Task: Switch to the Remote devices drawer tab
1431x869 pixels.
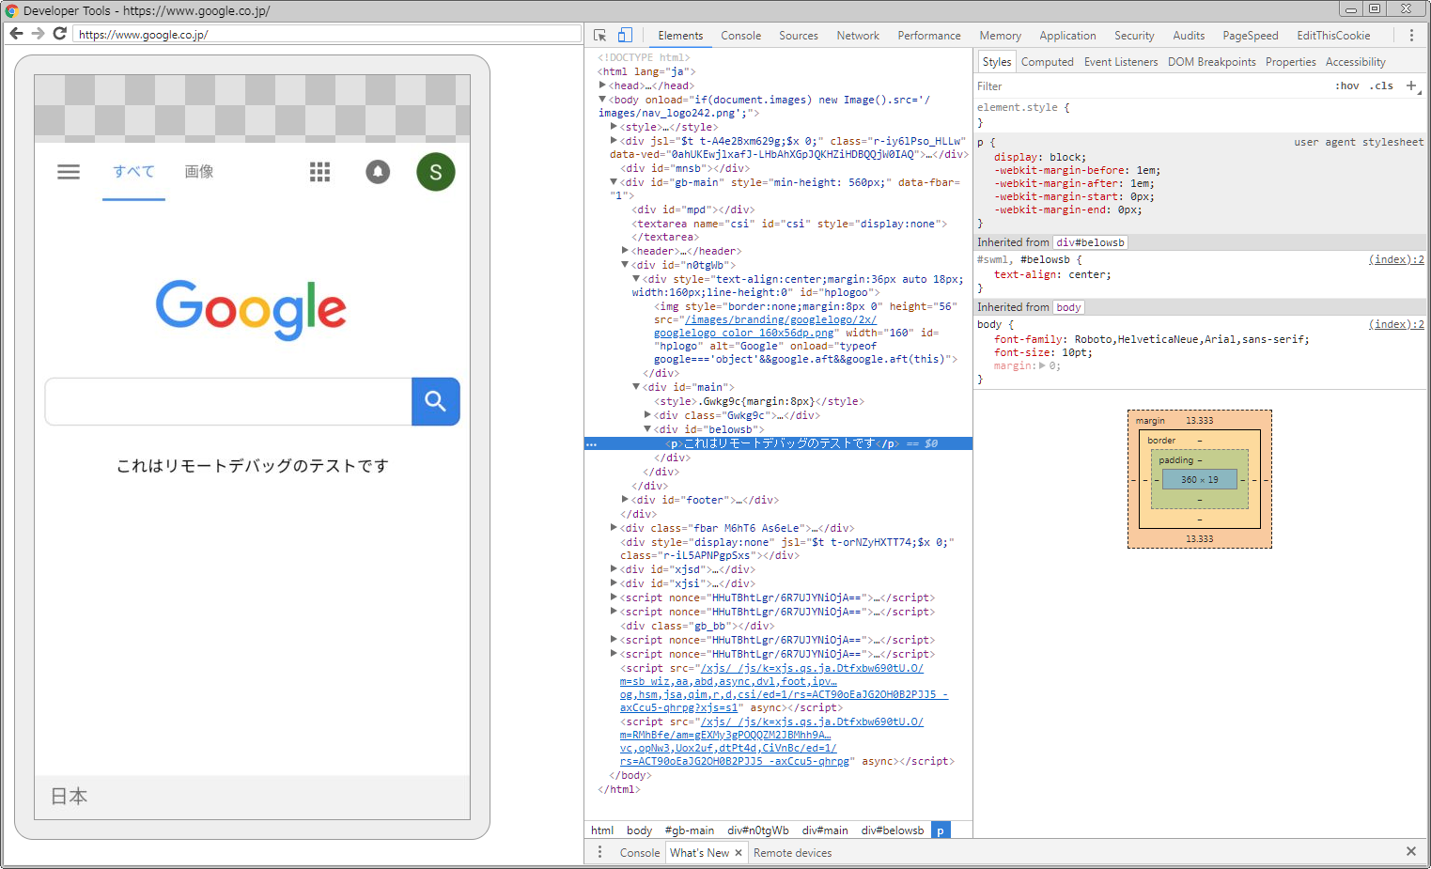Action: [792, 853]
